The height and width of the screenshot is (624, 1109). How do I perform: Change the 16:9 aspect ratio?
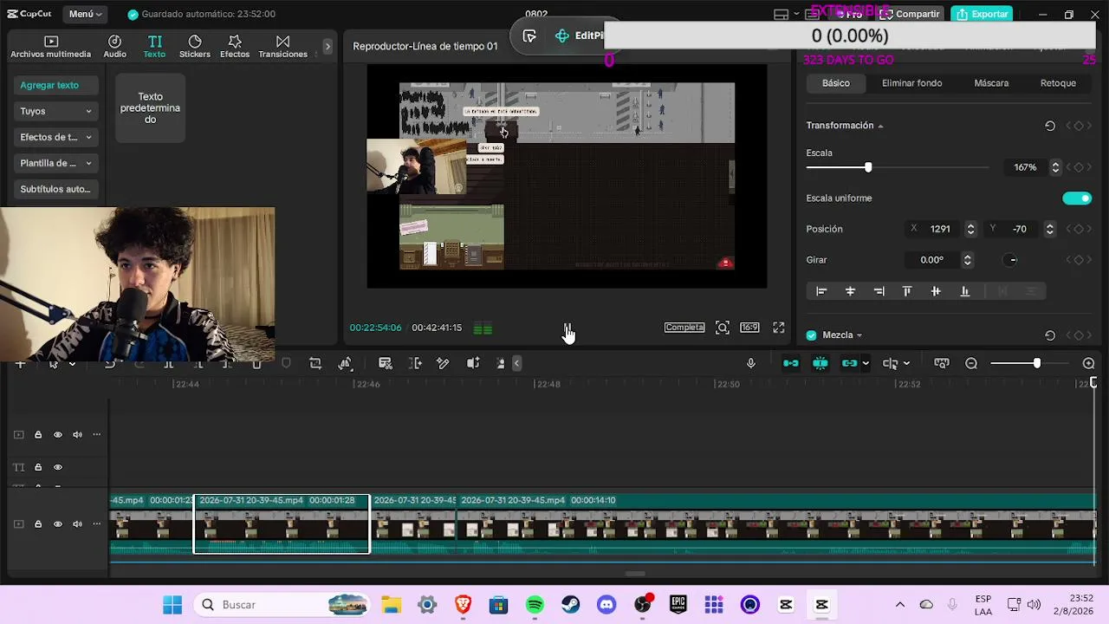click(749, 328)
